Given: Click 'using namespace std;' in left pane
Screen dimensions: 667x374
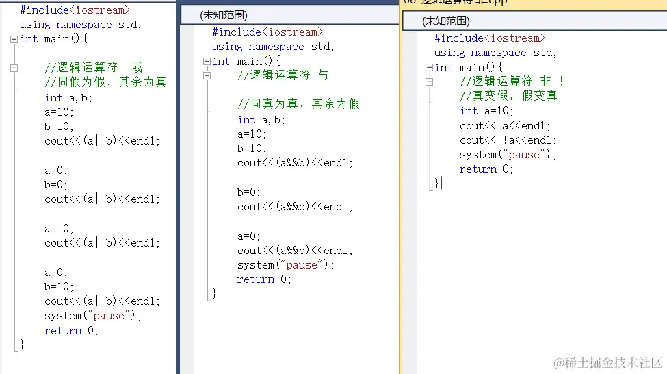Looking at the screenshot, I should [81, 25].
